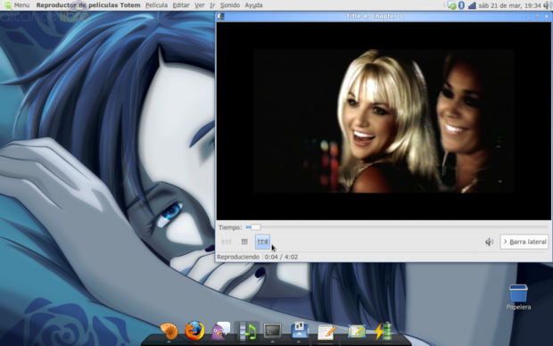Viewport: 553px width, 346px height.
Task: Launch Firefox from the dock
Action: [x=194, y=331]
